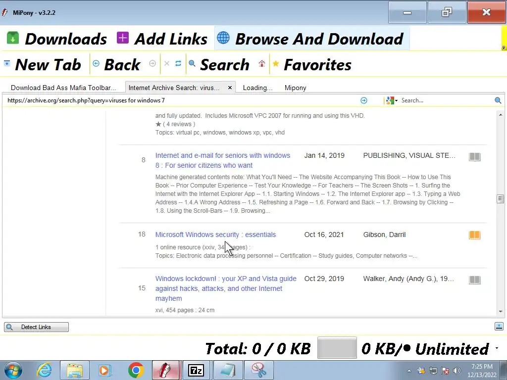Click the go arrow beside address bar

point(364,100)
